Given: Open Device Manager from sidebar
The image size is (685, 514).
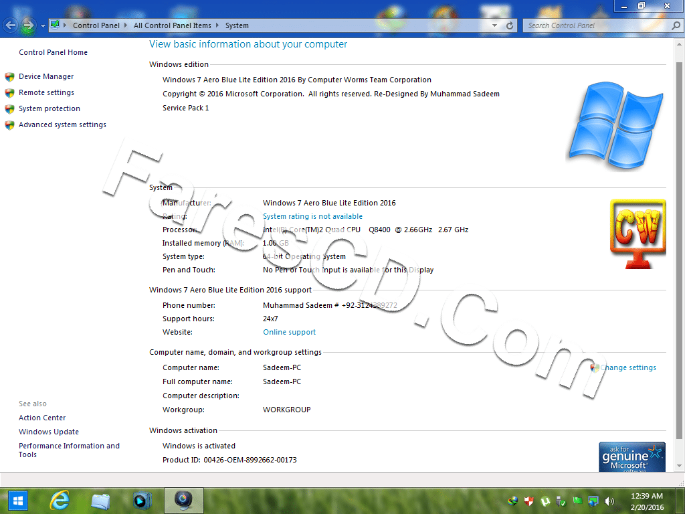Looking at the screenshot, I should pos(46,76).
